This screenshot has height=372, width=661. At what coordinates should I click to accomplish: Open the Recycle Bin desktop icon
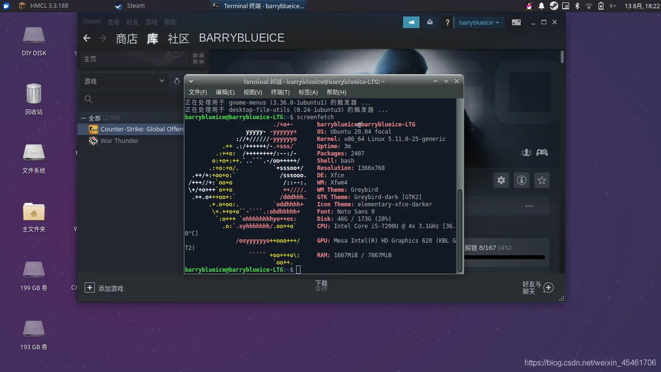34,99
